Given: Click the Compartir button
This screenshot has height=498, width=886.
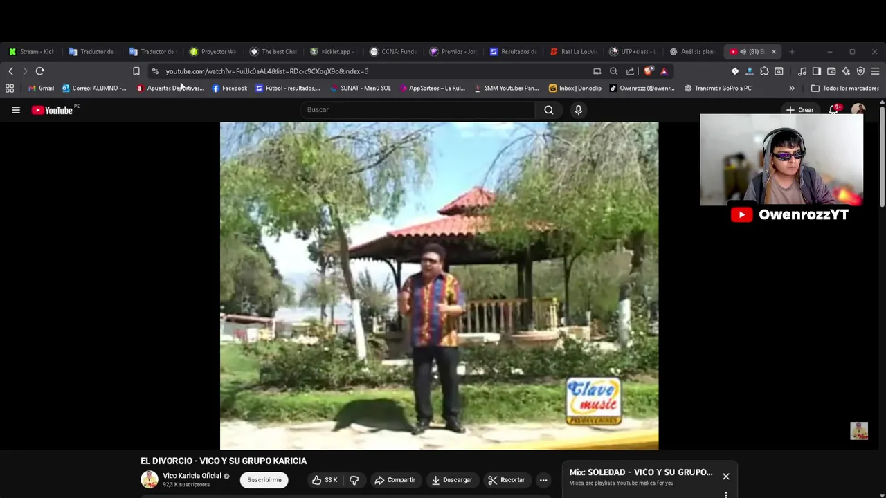Looking at the screenshot, I should coord(395,480).
